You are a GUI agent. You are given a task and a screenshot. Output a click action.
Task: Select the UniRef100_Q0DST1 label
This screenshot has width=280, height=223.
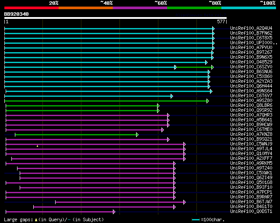point(251,212)
